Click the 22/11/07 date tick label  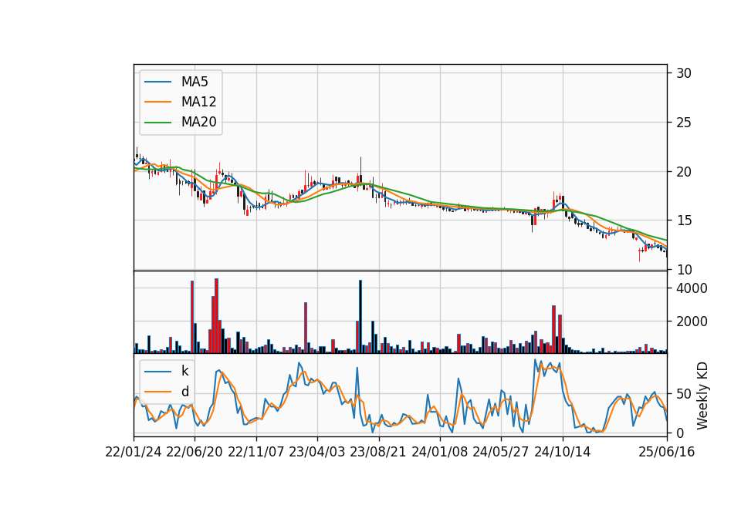[x=256, y=452]
